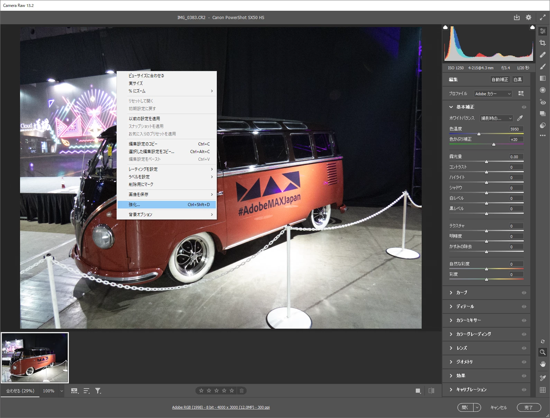The width and height of the screenshot is (550, 418).
Task: Collapse the 基本補正 section
Action: [x=451, y=107]
